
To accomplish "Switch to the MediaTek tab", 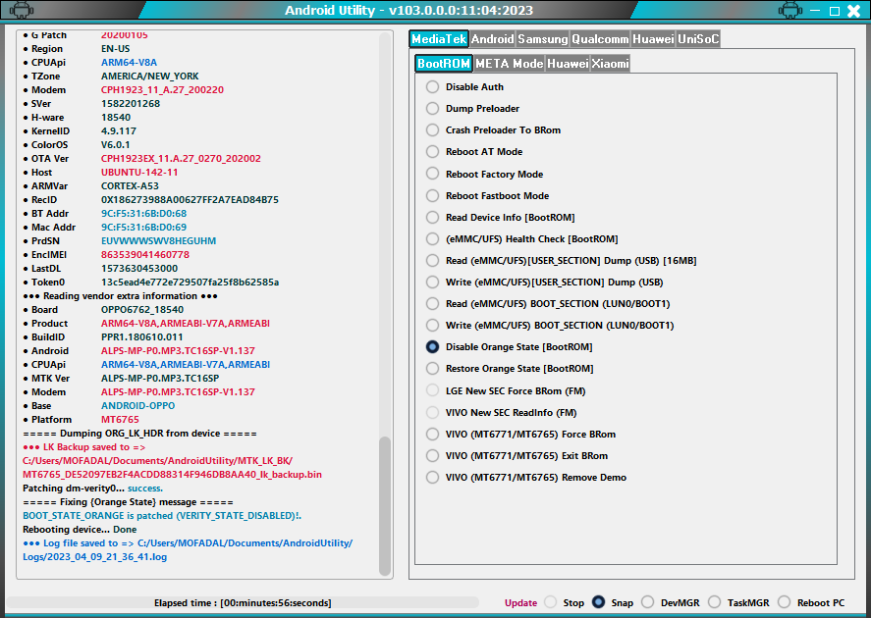I will [439, 39].
